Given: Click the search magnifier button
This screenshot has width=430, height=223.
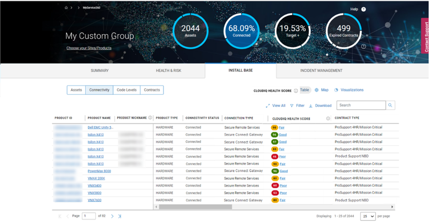Looking at the screenshot, I should point(391,105).
